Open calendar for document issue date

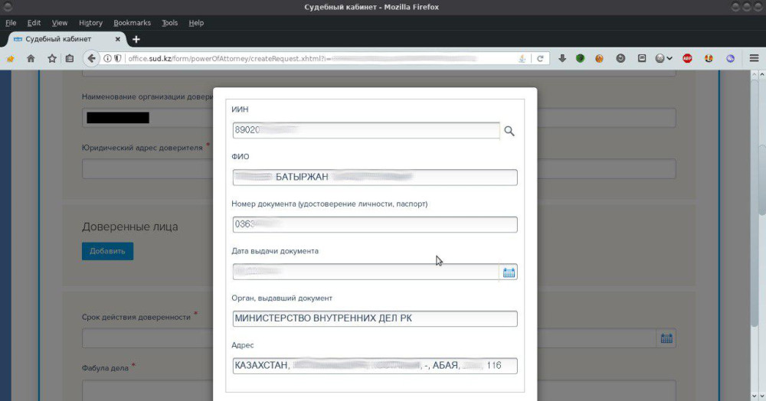(509, 272)
